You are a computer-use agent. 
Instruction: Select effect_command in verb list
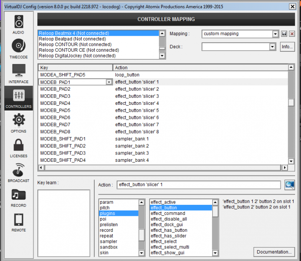[x=181, y=213]
